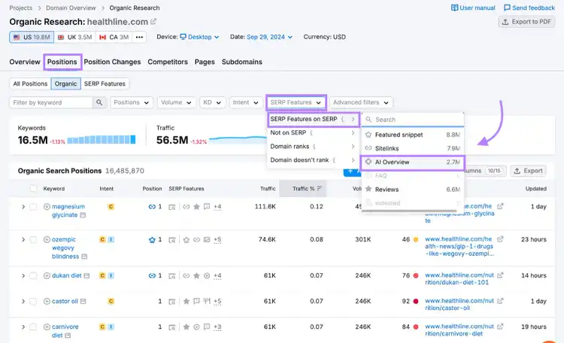Select the Organic positions filter
This screenshot has width=564, height=343.
(66, 83)
